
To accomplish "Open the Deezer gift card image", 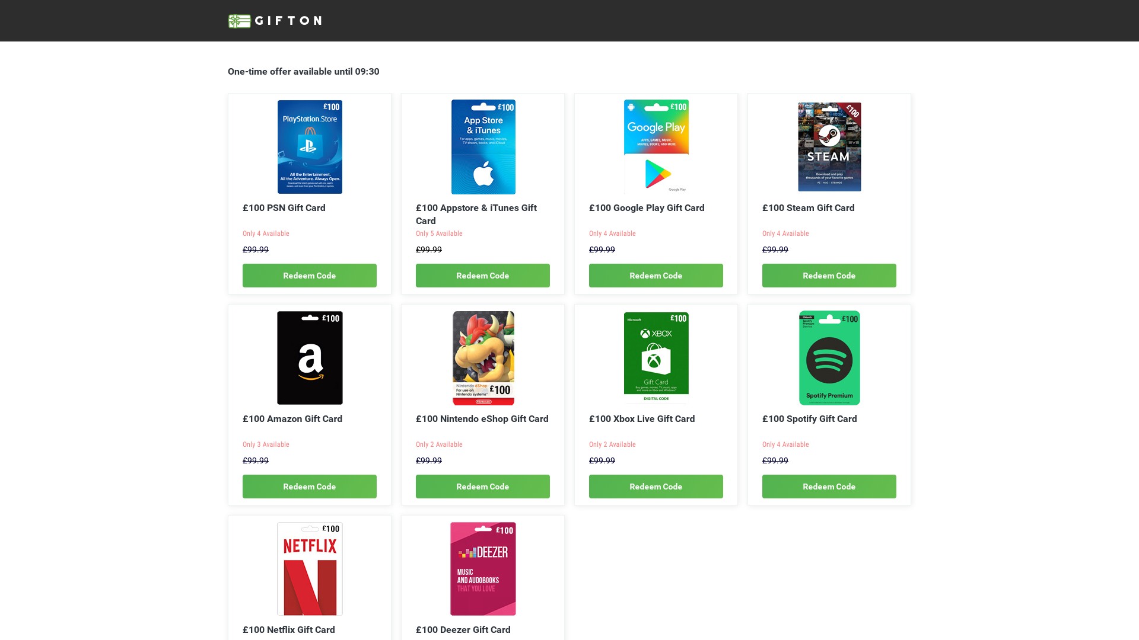I will click(x=483, y=569).
